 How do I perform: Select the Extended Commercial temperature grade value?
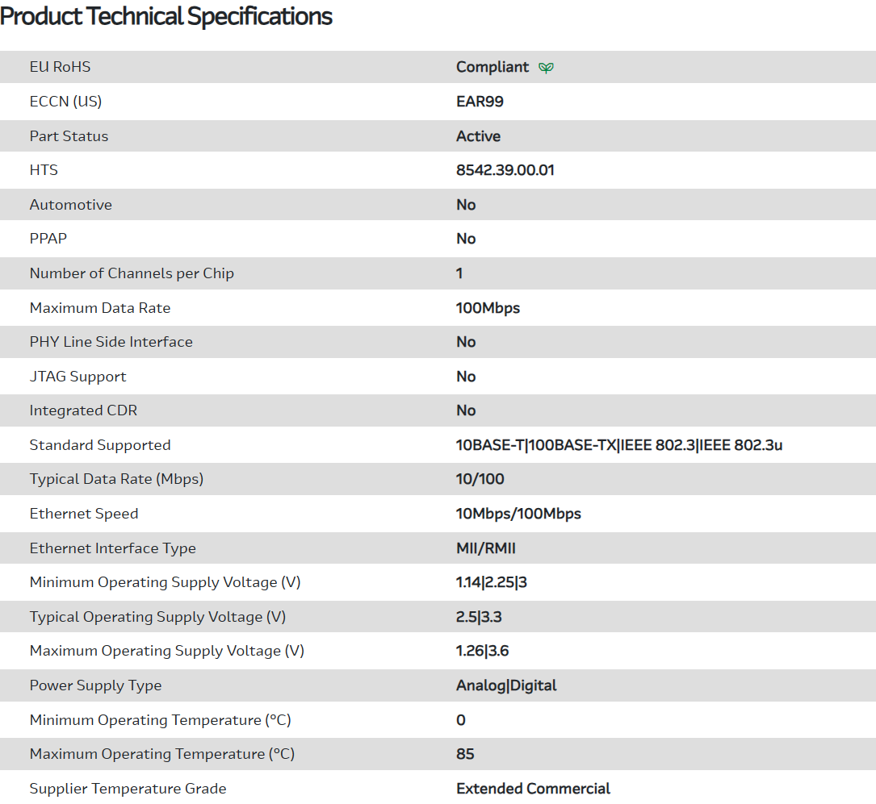point(533,789)
